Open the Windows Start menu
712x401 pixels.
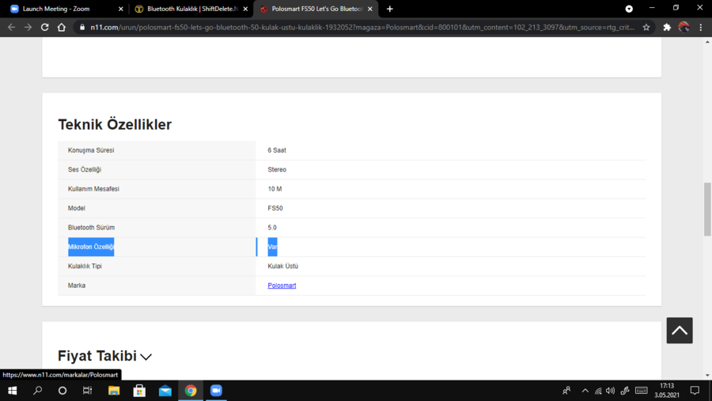tap(12, 391)
